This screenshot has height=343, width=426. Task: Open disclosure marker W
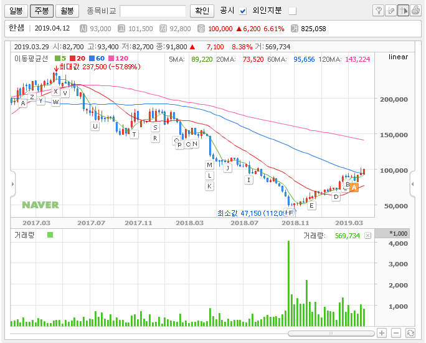55,102
